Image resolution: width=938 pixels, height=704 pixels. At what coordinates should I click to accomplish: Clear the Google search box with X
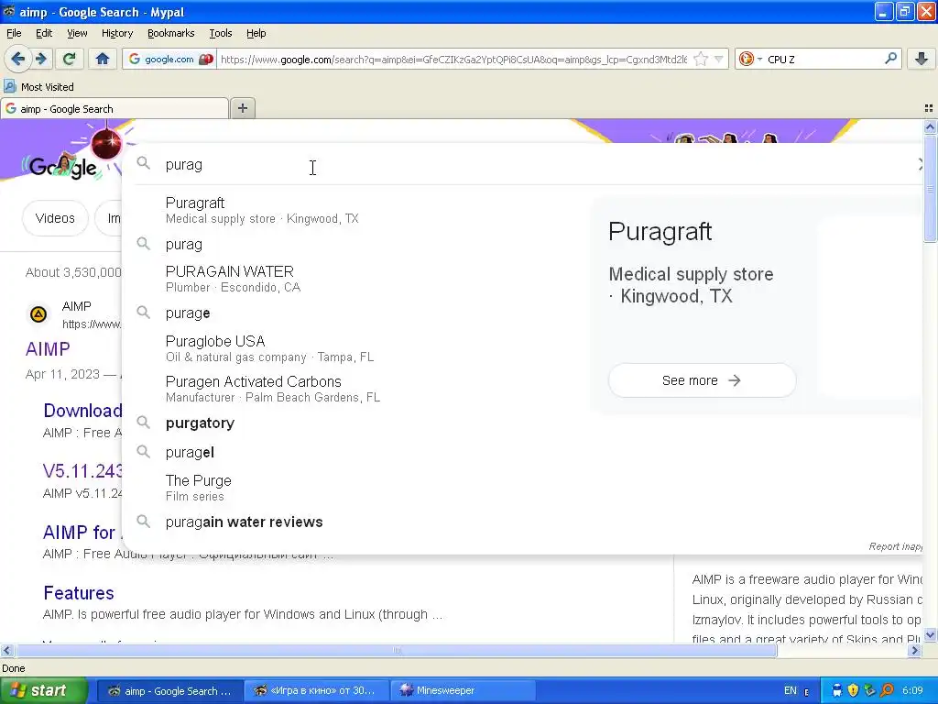click(x=922, y=164)
